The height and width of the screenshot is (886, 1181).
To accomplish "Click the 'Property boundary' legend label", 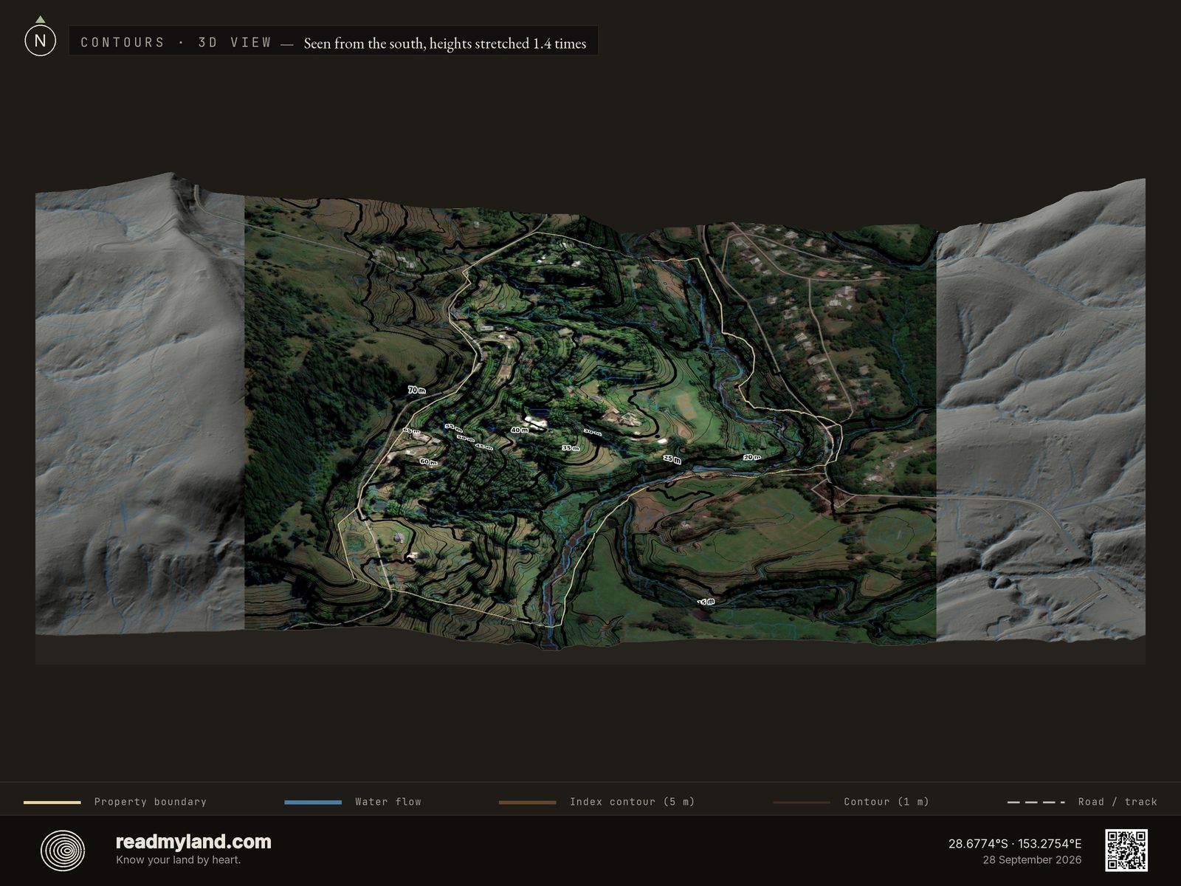I will point(151,802).
